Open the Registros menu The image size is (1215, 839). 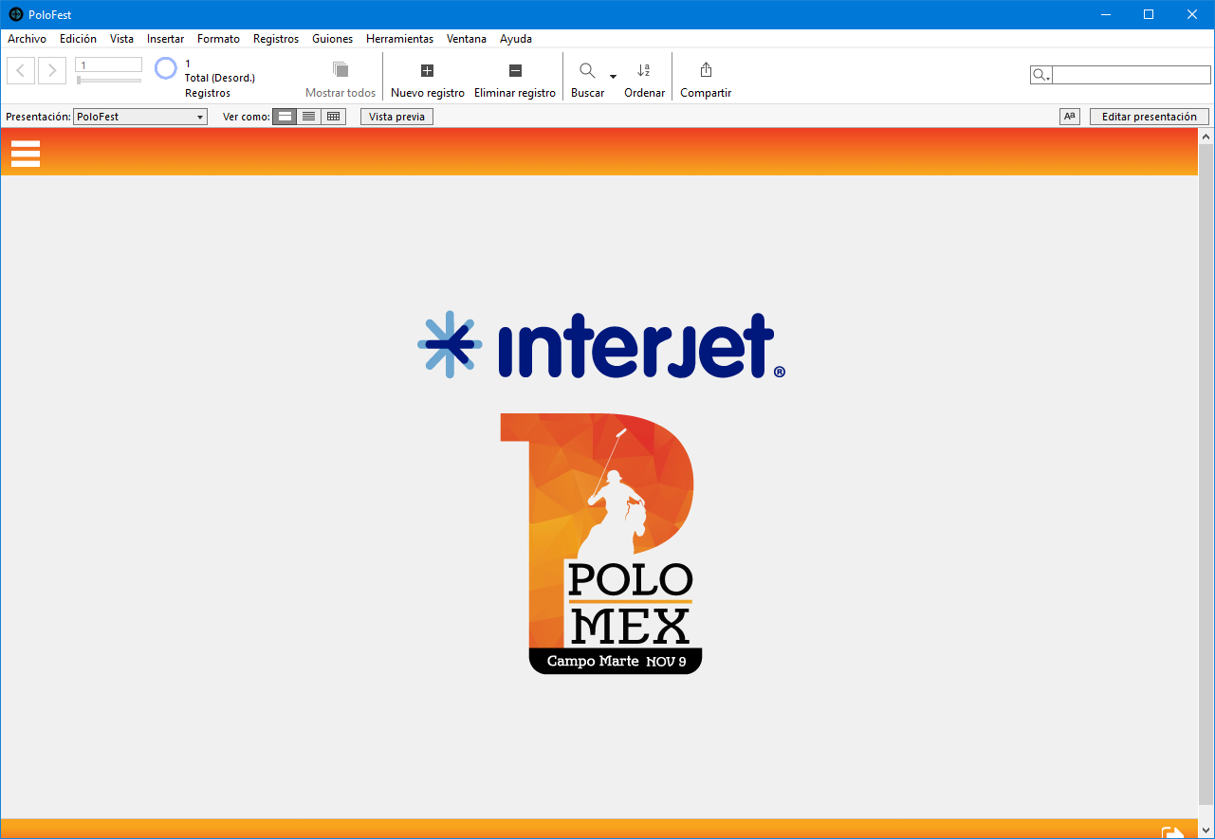275,39
